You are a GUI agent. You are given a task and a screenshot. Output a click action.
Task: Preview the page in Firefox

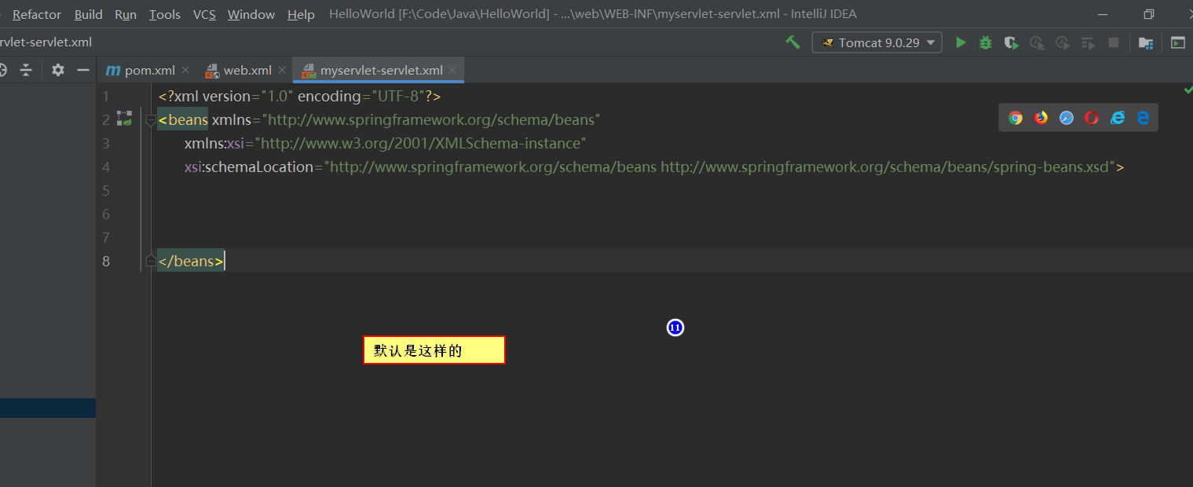click(x=1041, y=117)
